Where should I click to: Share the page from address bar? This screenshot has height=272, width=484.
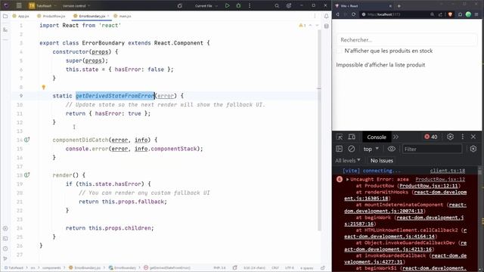point(440,14)
